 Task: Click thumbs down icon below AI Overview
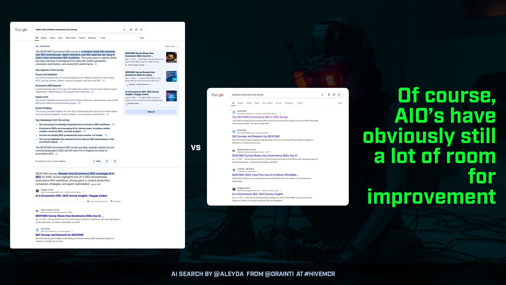(x=115, y=161)
